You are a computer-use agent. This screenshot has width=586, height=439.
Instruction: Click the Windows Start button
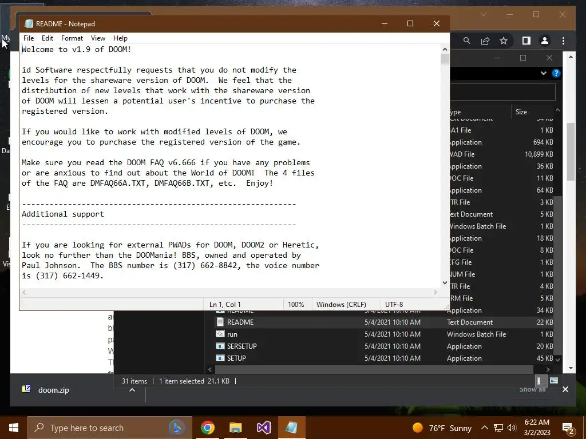click(14, 428)
